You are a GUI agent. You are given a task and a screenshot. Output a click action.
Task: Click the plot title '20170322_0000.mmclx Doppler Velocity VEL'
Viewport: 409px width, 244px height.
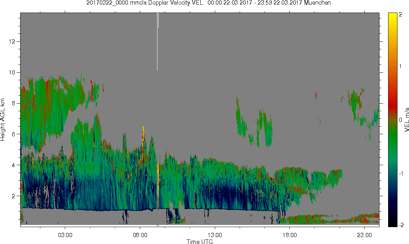click(145, 3)
